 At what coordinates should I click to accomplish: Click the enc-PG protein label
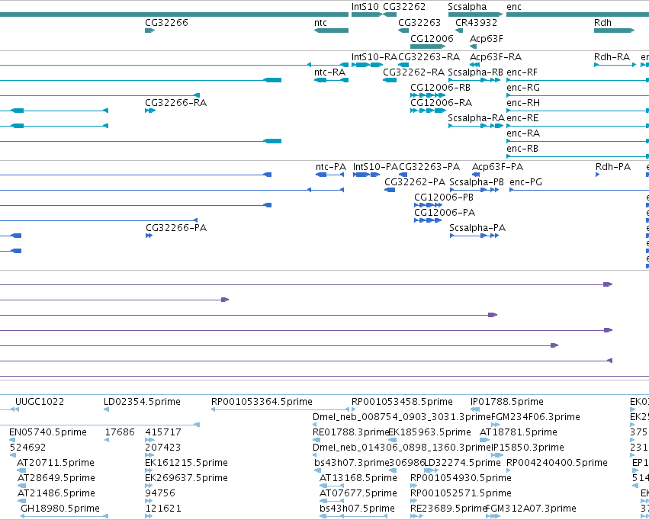pos(525,182)
